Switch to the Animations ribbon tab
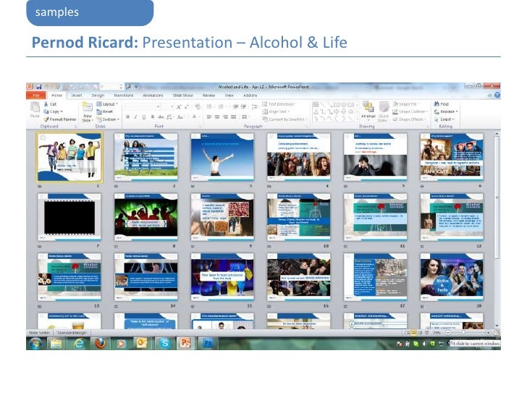Screen dimensions: 527x395 (x=153, y=95)
